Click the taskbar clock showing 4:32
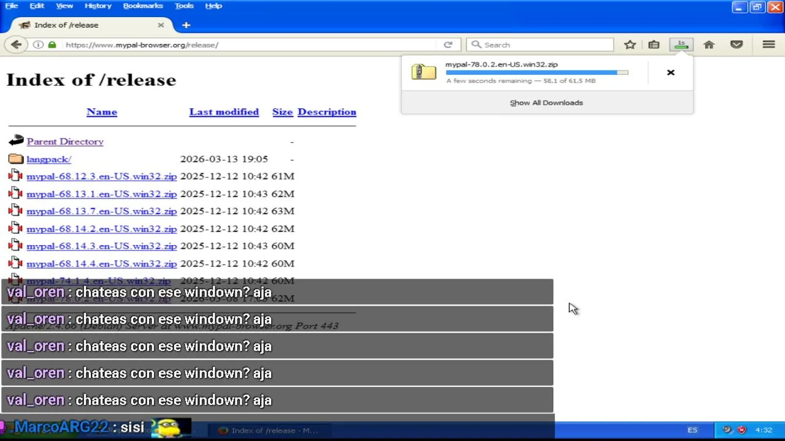 tap(764, 430)
